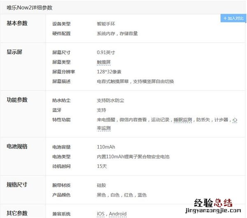Open the 触摸屏 screen type link

pos(104,62)
